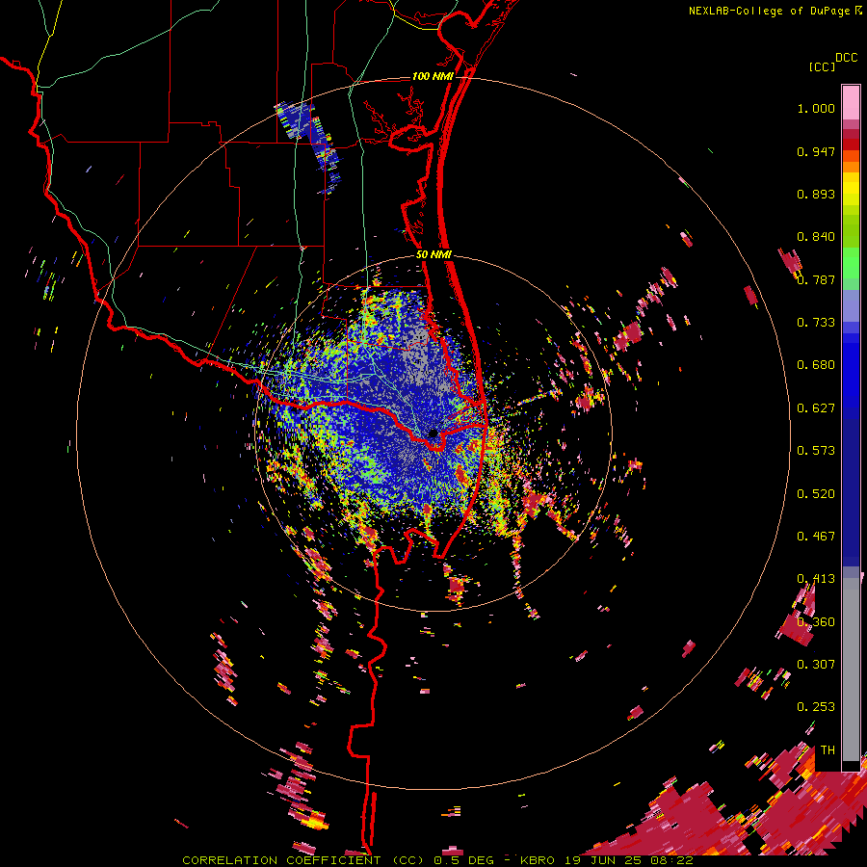Image resolution: width=867 pixels, height=867 pixels.
Task: Pick the light pink swatch atop color bar
Action: [851, 102]
